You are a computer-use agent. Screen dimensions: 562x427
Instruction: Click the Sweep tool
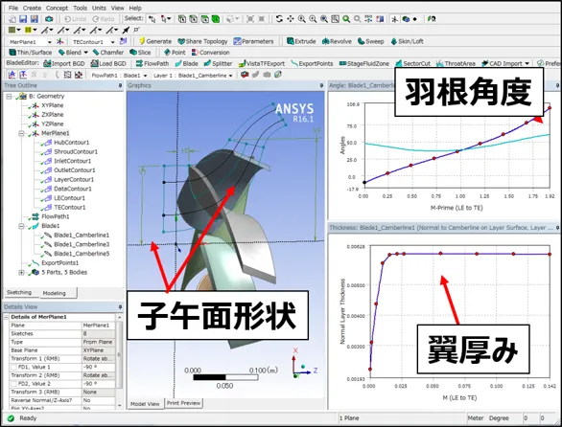coord(370,41)
